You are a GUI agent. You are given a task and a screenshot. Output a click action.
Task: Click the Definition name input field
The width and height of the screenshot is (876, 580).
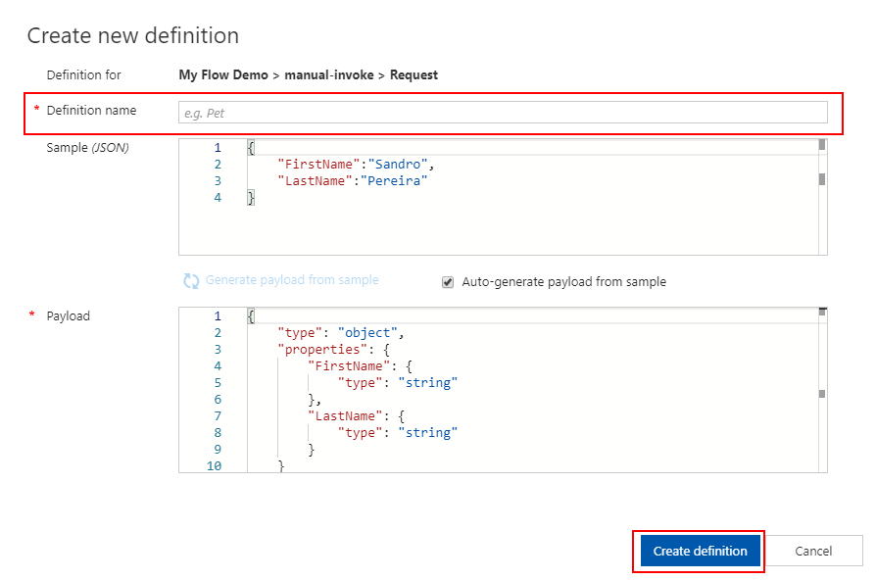[x=503, y=113]
